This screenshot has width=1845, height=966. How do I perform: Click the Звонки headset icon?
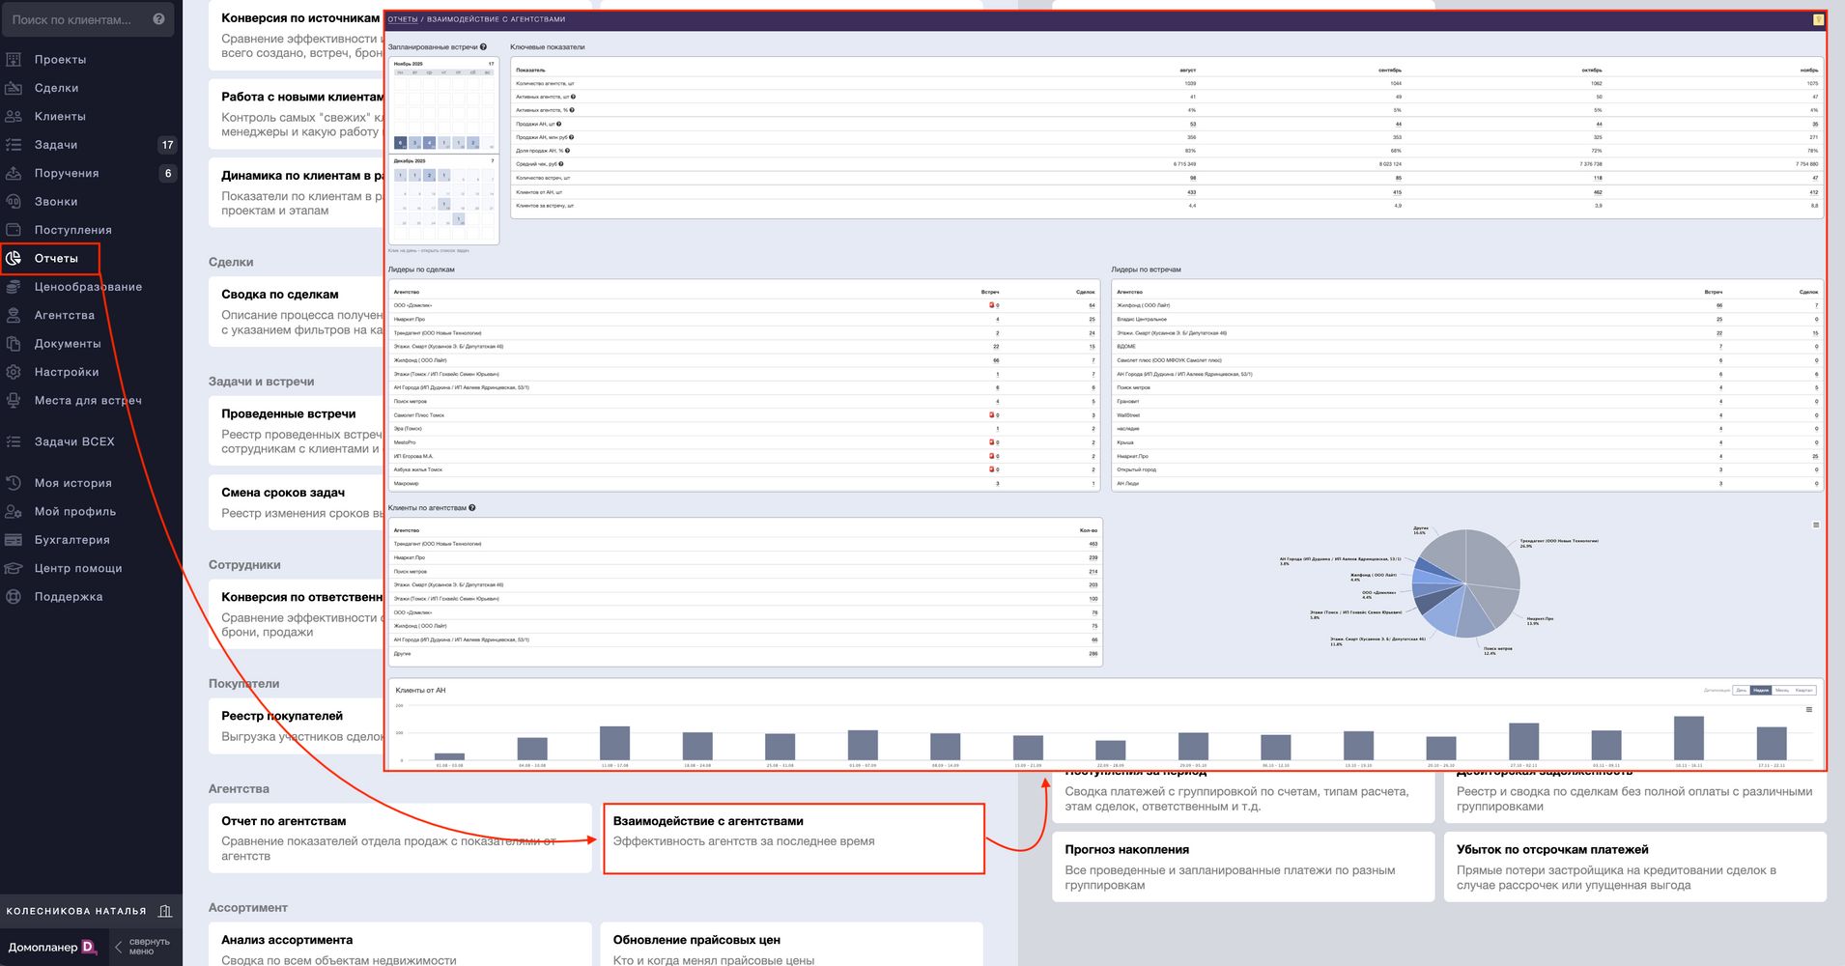click(x=14, y=202)
